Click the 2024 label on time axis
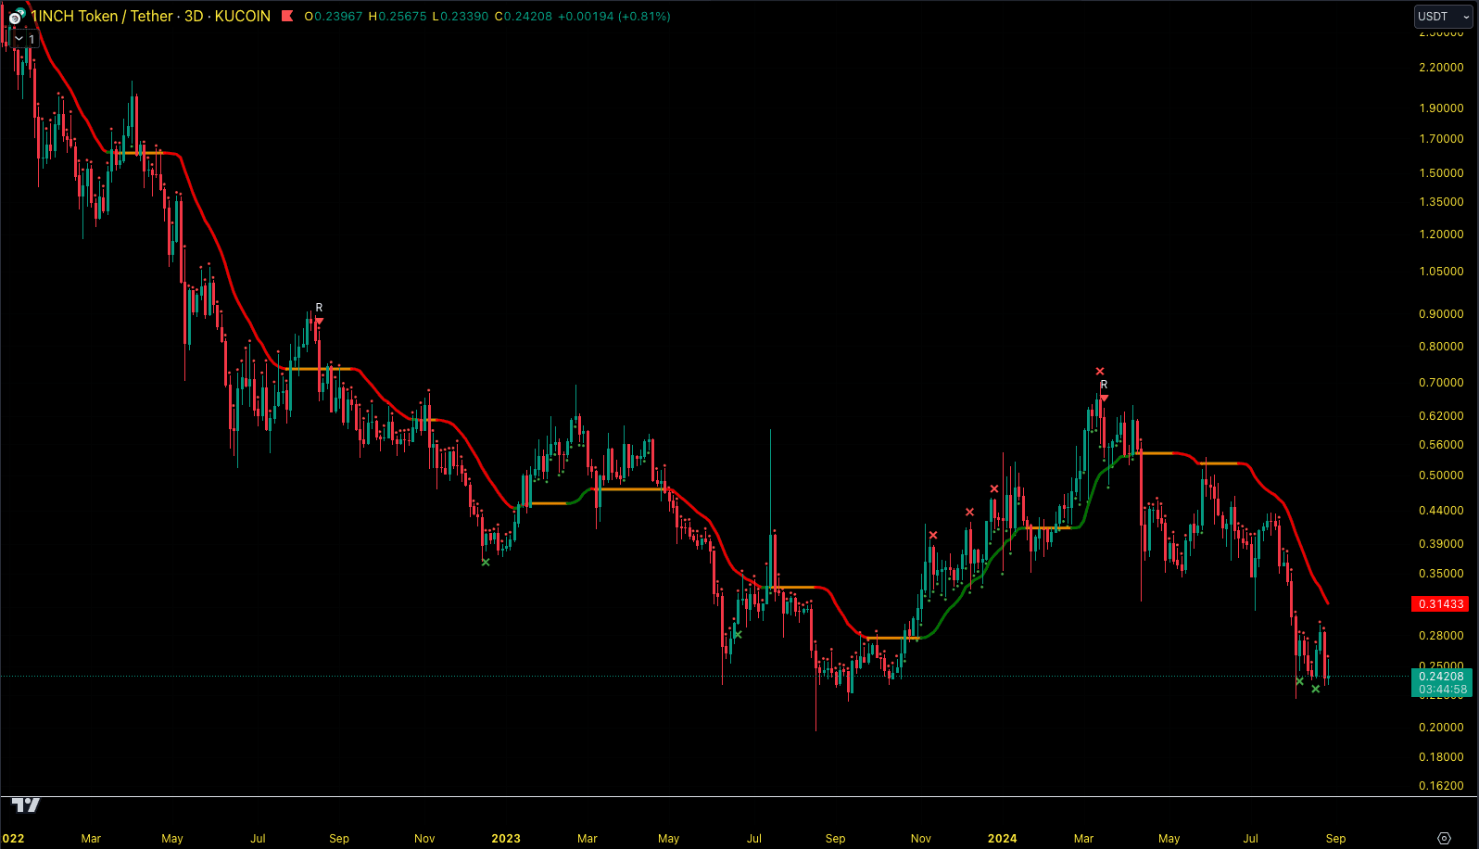This screenshot has height=849, width=1479. click(1002, 838)
